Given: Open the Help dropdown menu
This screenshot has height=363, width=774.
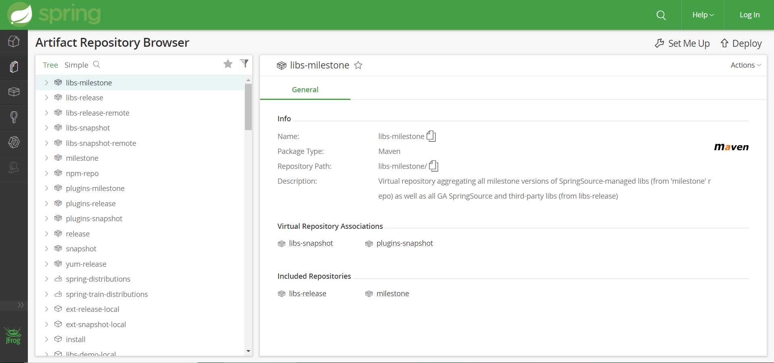Looking at the screenshot, I should tap(703, 15).
